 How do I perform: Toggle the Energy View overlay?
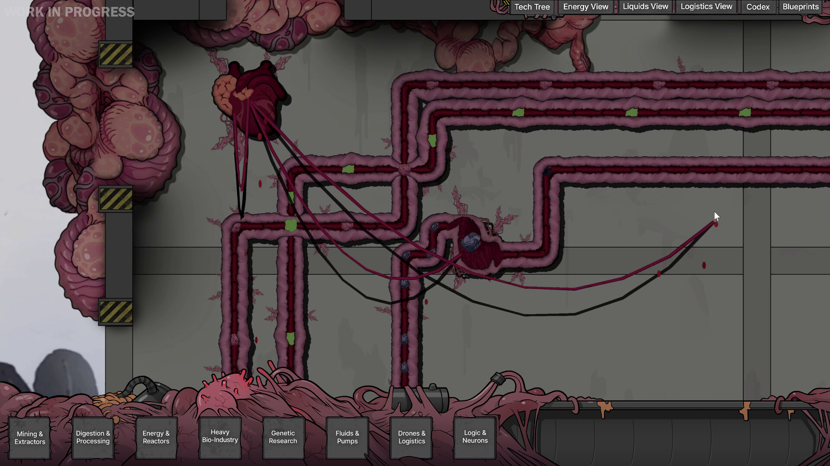point(585,6)
